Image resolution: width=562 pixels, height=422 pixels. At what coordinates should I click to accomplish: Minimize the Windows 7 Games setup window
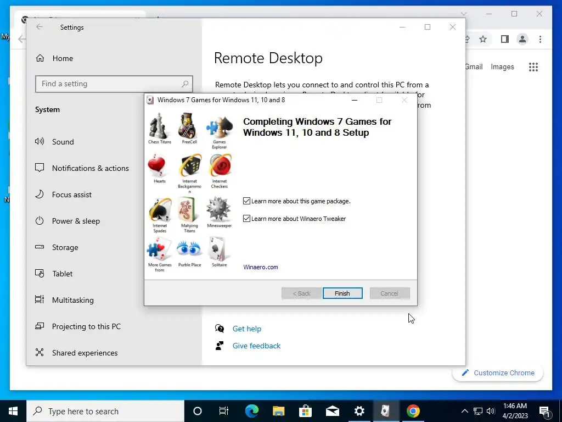point(355,100)
